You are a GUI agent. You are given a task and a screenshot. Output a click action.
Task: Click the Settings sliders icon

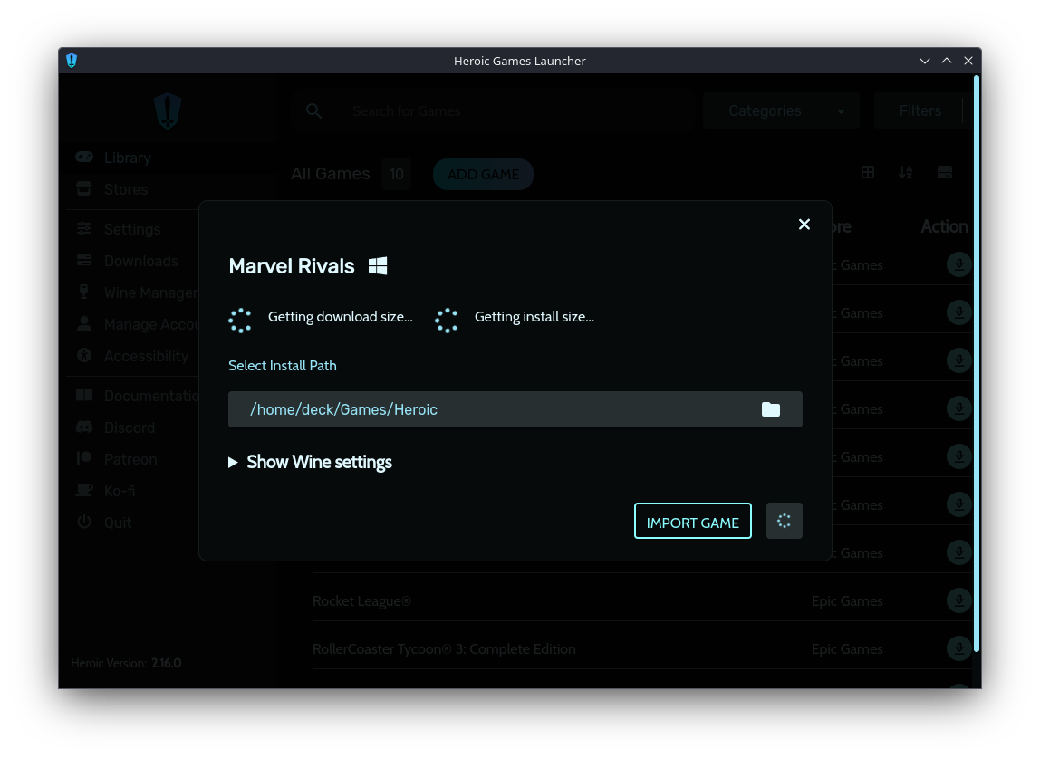click(84, 228)
